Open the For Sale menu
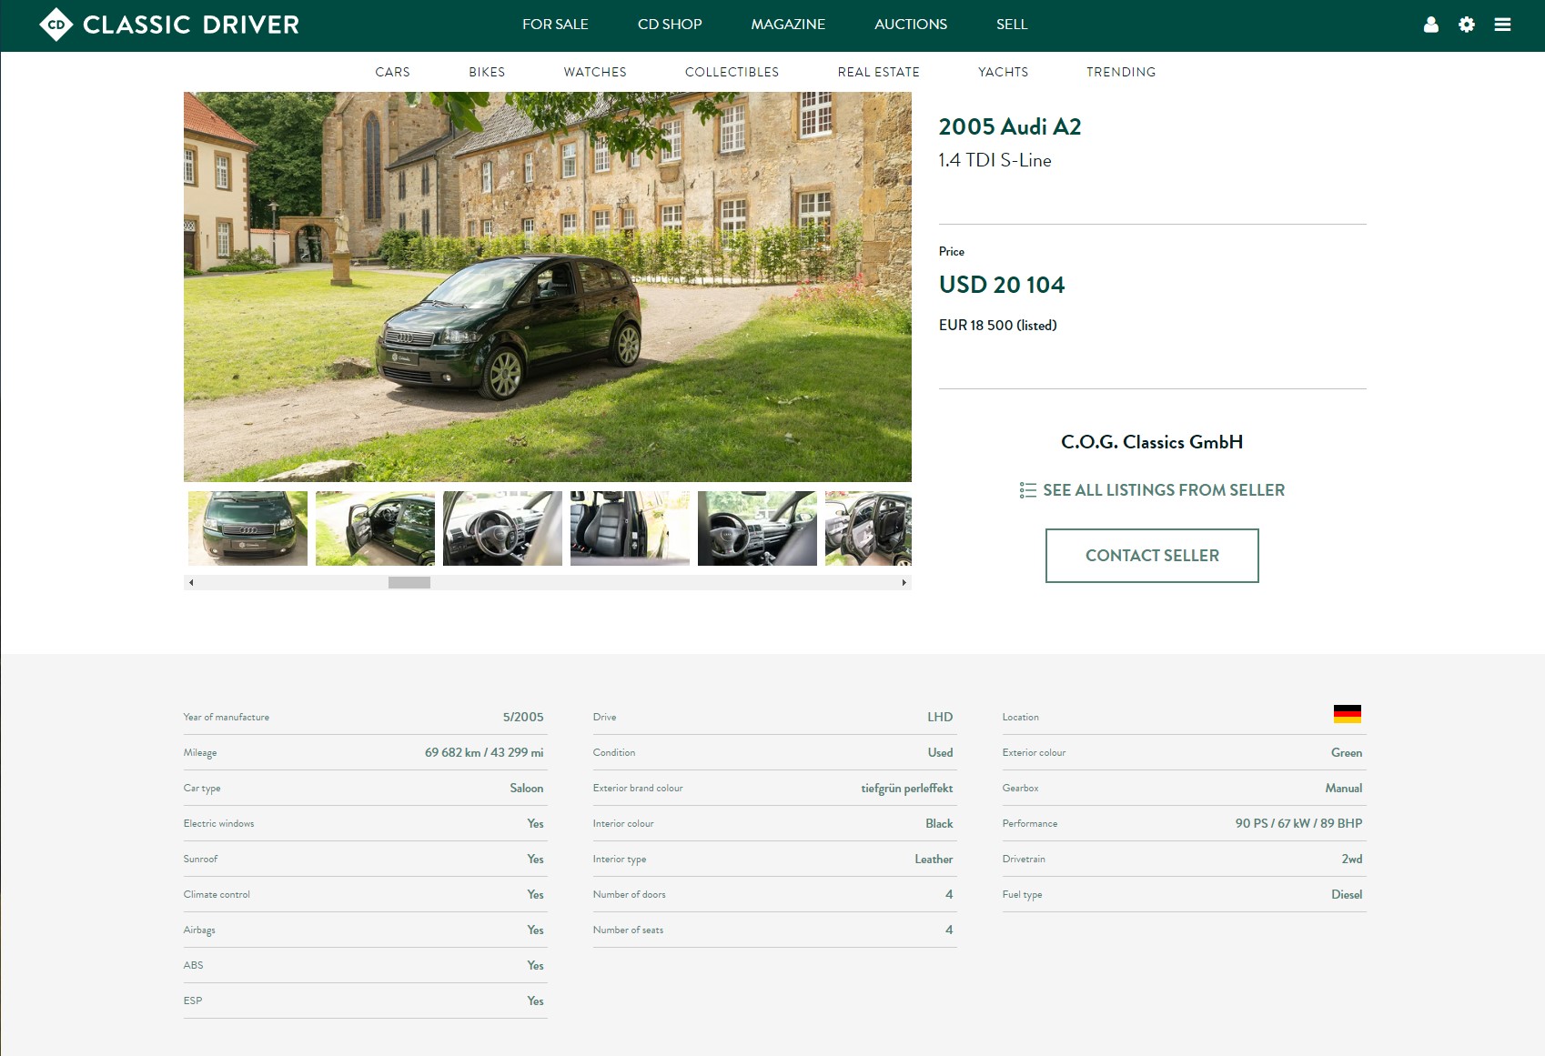 pos(555,25)
